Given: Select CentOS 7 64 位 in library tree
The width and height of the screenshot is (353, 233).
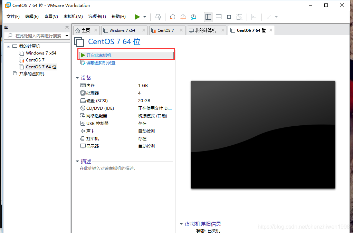Looking at the screenshot, I should 41,67.
